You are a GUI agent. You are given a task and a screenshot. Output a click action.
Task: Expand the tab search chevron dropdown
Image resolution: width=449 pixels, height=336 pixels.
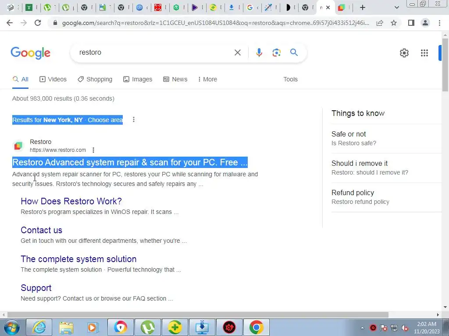pos(396,7)
